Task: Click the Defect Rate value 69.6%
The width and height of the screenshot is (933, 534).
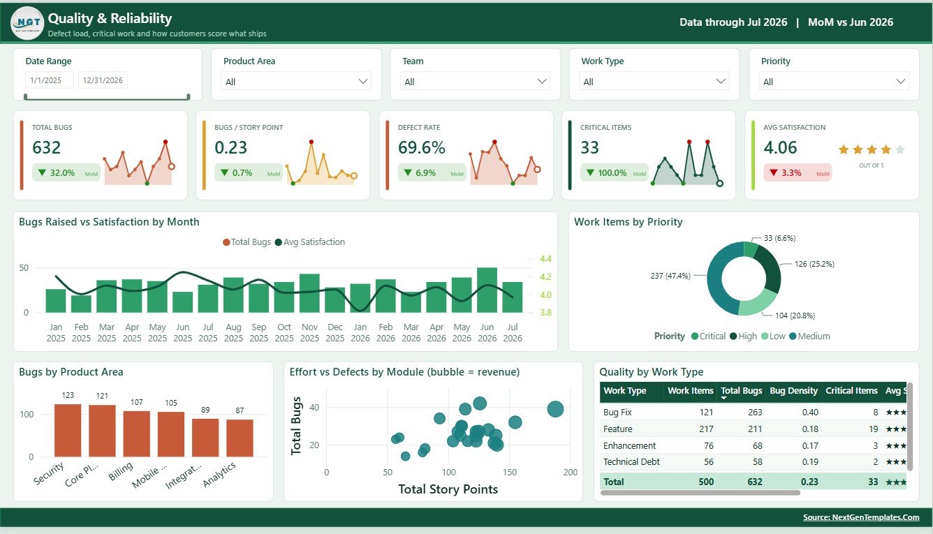Action: click(x=422, y=148)
